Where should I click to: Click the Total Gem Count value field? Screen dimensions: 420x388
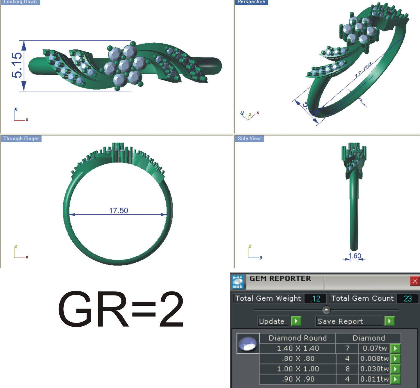click(x=407, y=298)
